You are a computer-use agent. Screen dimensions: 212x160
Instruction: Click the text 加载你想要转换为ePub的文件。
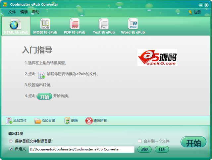(73, 74)
